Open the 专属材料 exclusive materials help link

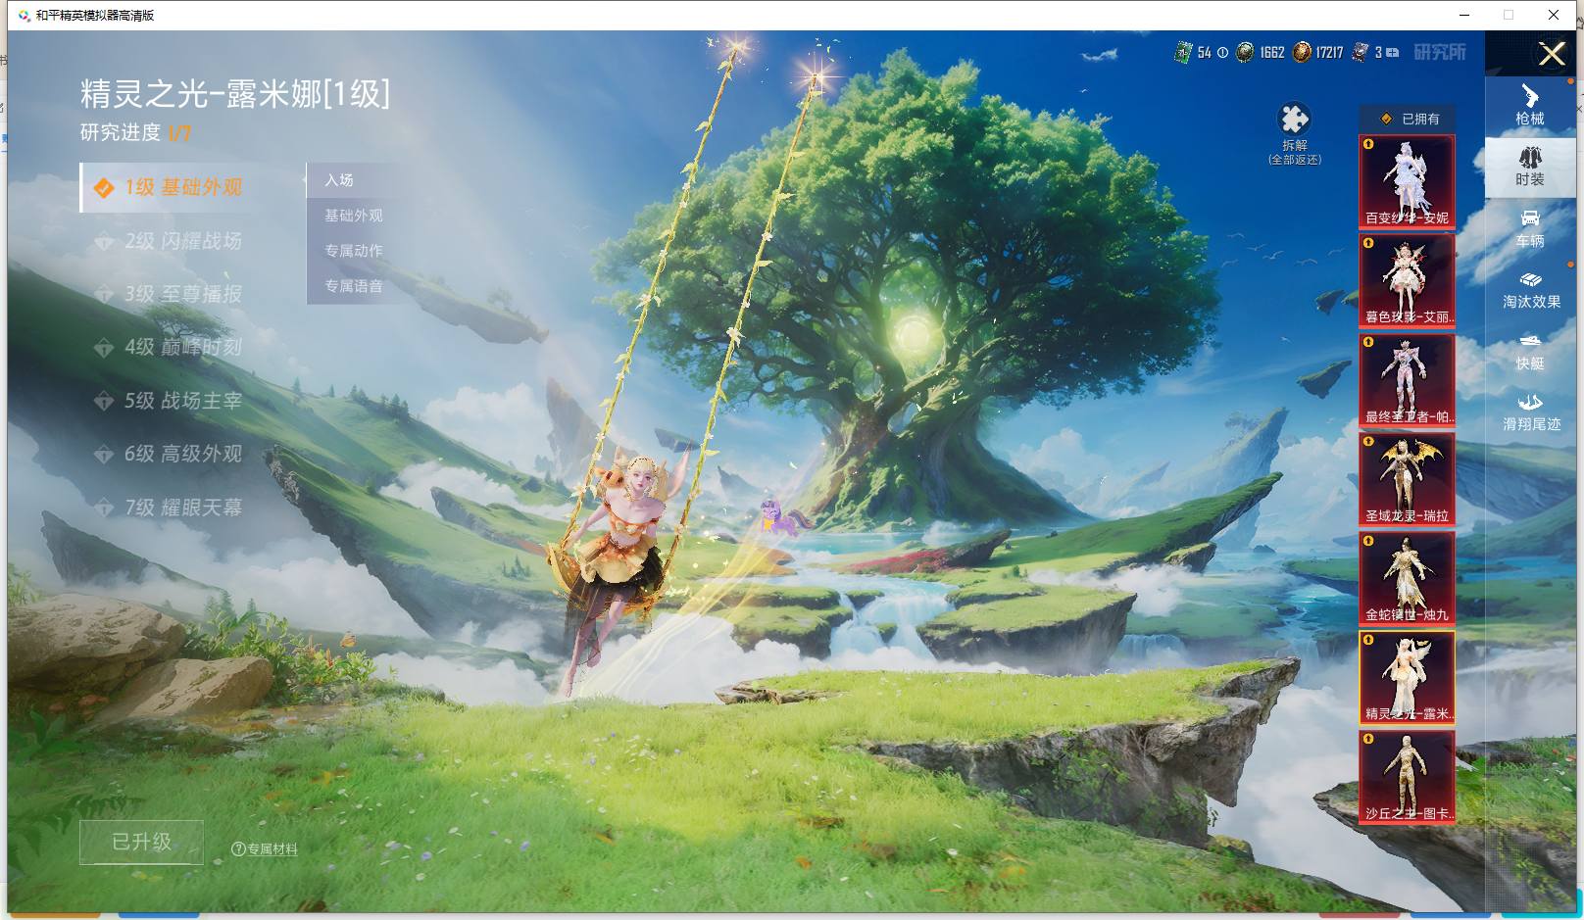265,849
